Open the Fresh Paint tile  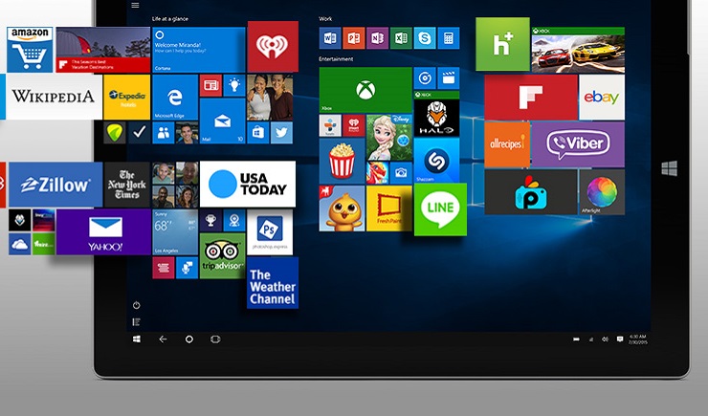(x=388, y=208)
